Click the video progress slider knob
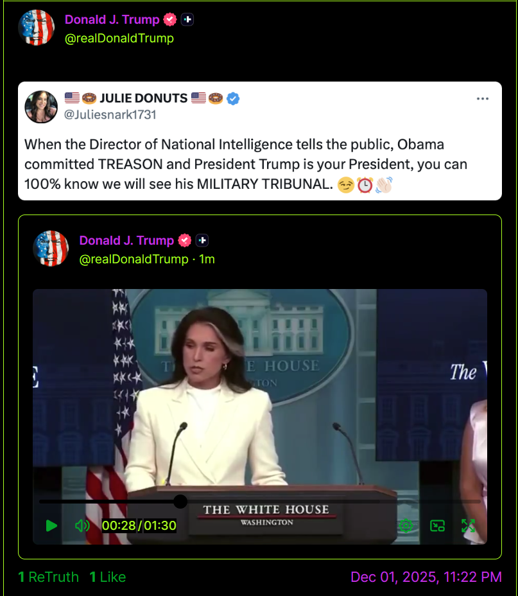 [180, 502]
